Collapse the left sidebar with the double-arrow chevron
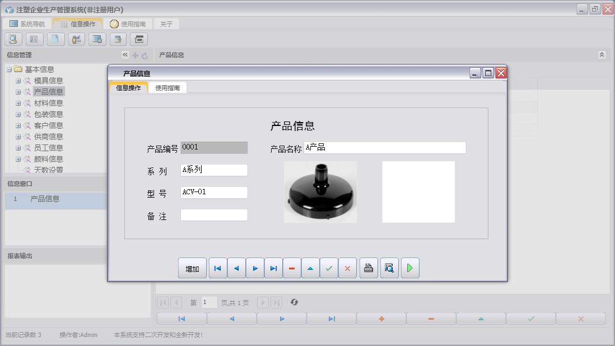Image resolution: width=615 pixels, height=346 pixels. pyautogui.click(x=124, y=55)
